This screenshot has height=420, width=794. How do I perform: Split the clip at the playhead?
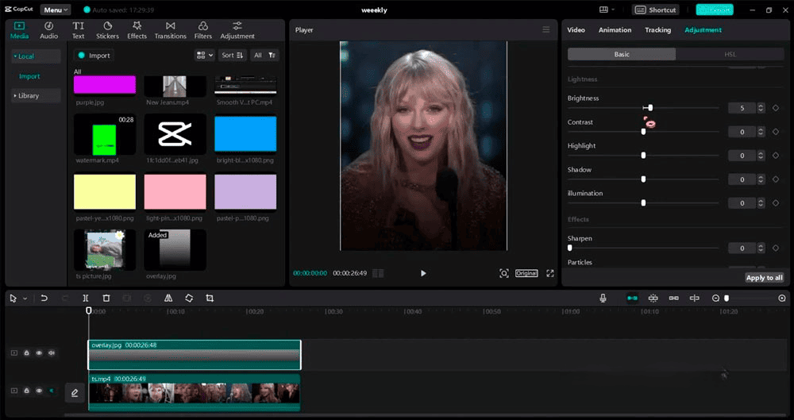pyautogui.click(x=86, y=299)
